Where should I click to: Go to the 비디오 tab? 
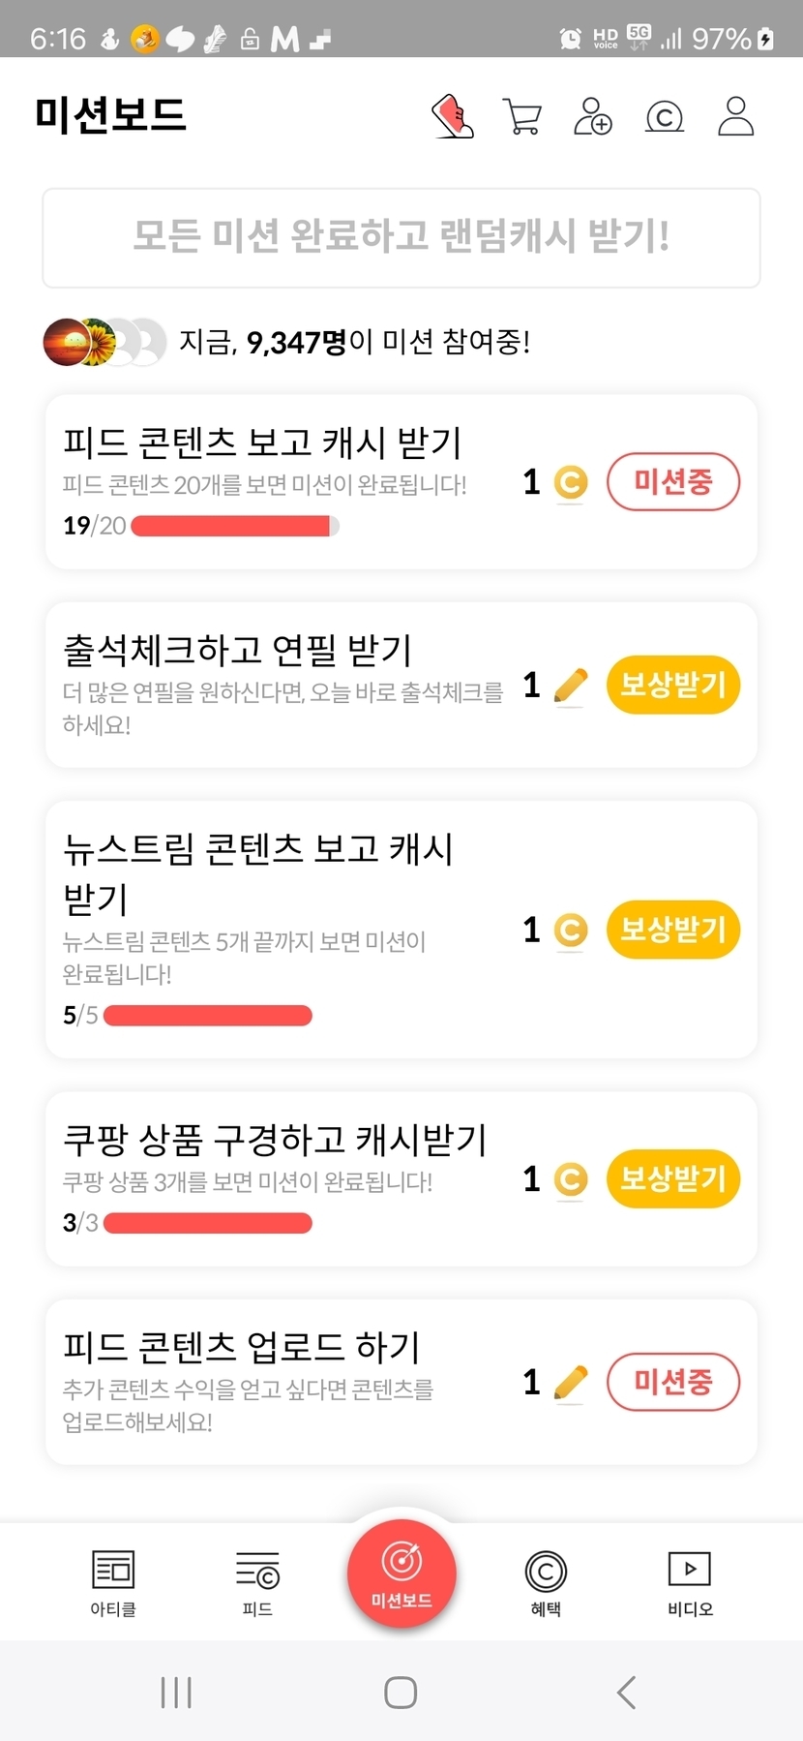(x=690, y=1582)
